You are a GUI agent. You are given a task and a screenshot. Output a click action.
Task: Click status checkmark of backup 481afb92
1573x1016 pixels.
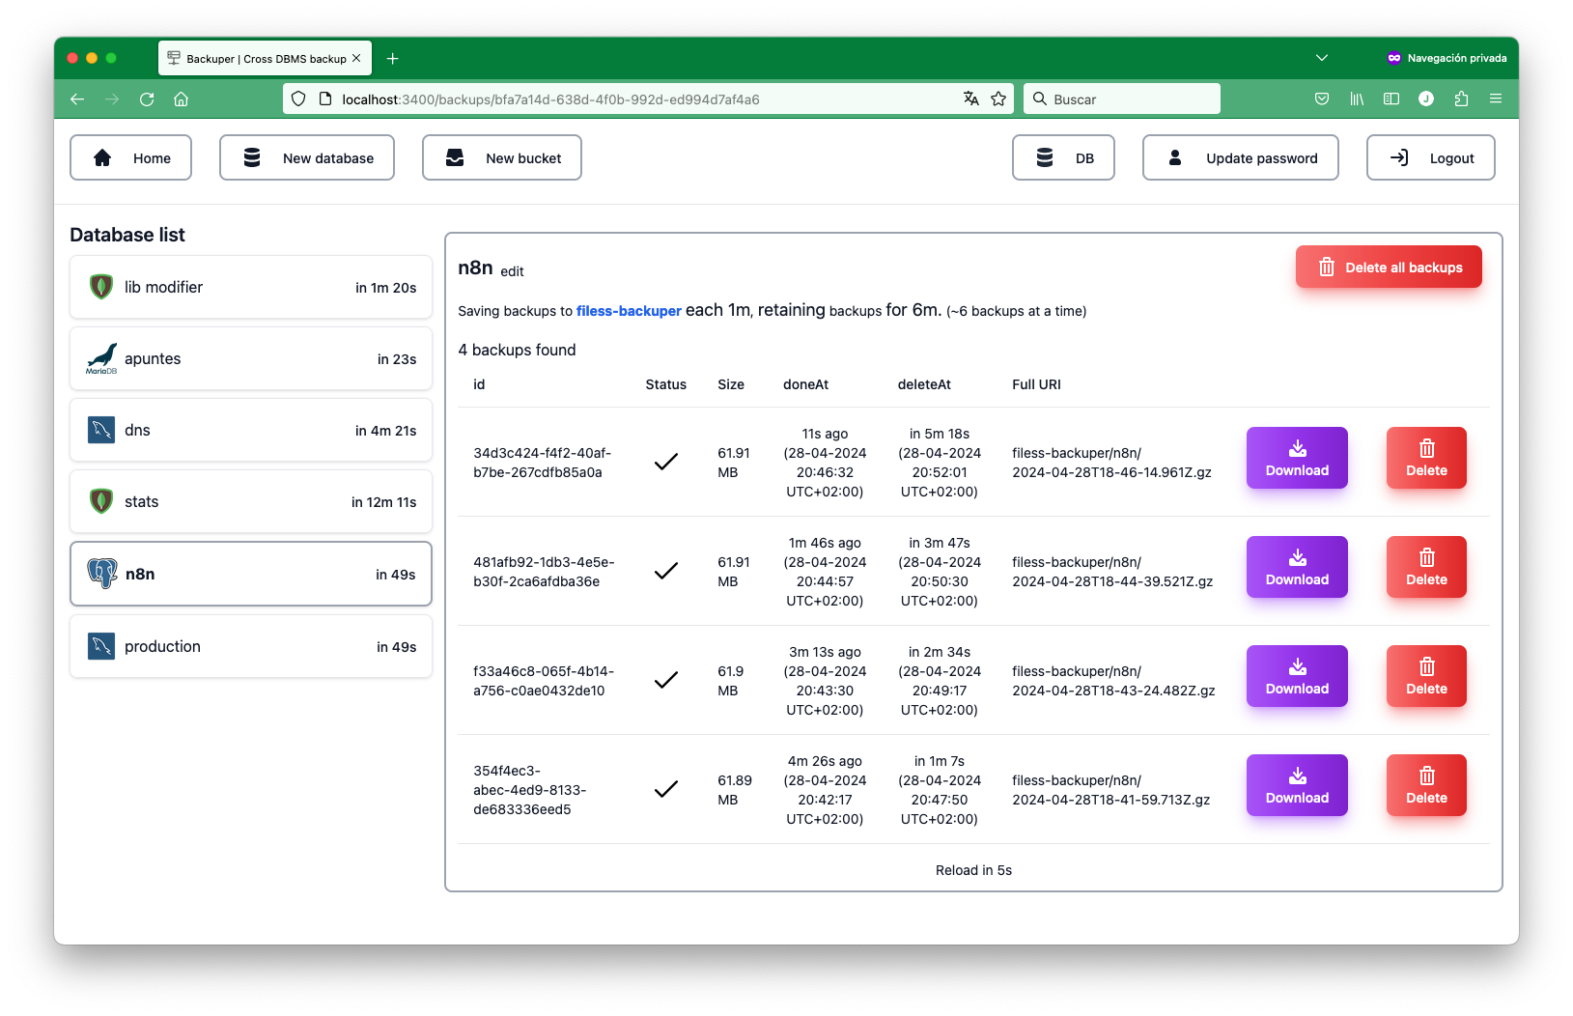pyautogui.click(x=665, y=572)
